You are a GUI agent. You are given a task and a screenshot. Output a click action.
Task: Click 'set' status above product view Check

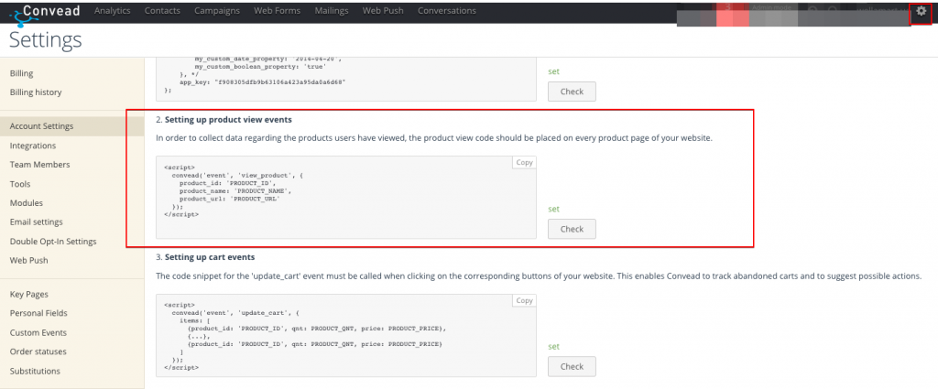click(x=554, y=209)
